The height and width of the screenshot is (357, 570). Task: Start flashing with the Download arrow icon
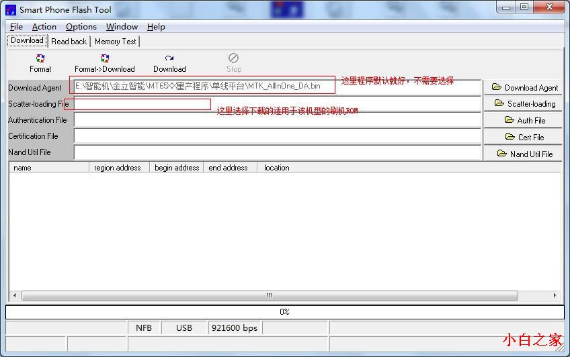click(x=169, y=58)
